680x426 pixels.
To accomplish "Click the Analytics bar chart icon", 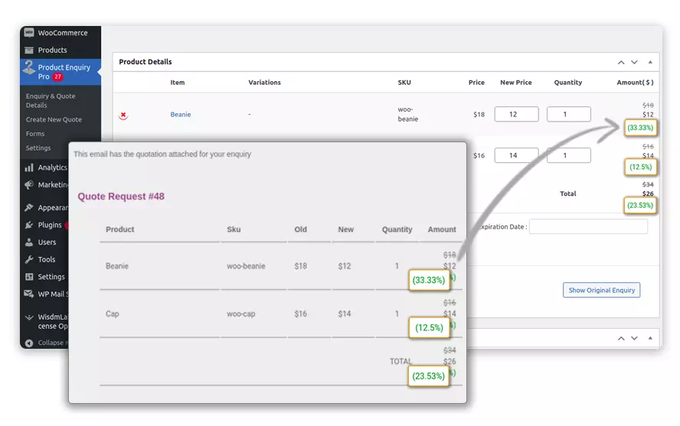I will 29,167.
